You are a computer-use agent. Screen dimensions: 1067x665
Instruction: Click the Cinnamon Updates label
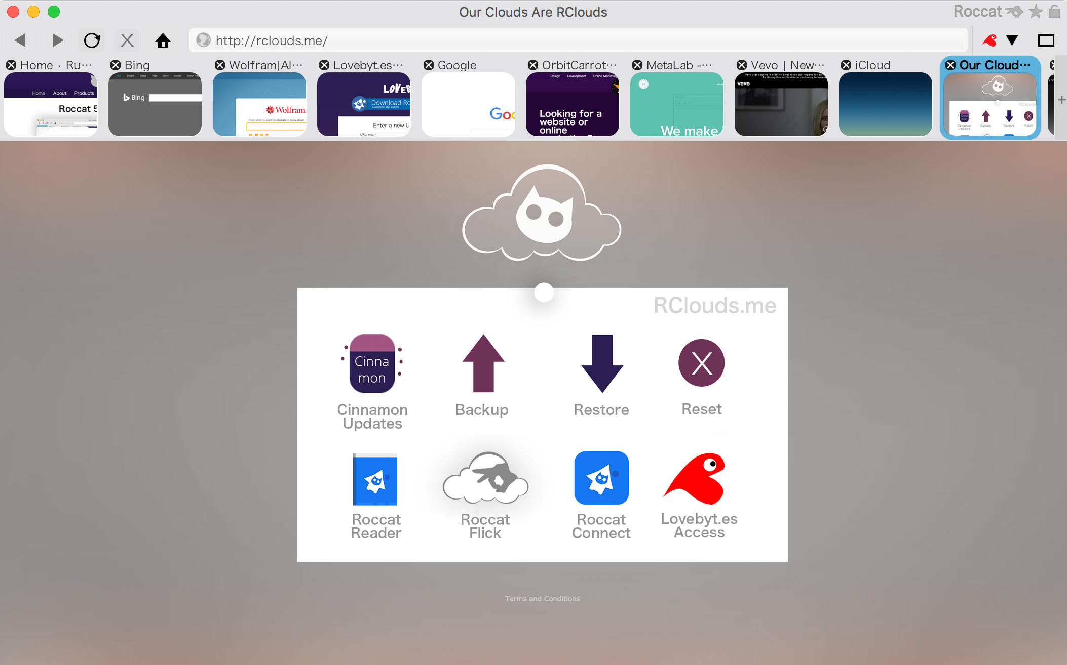point(372,417)
